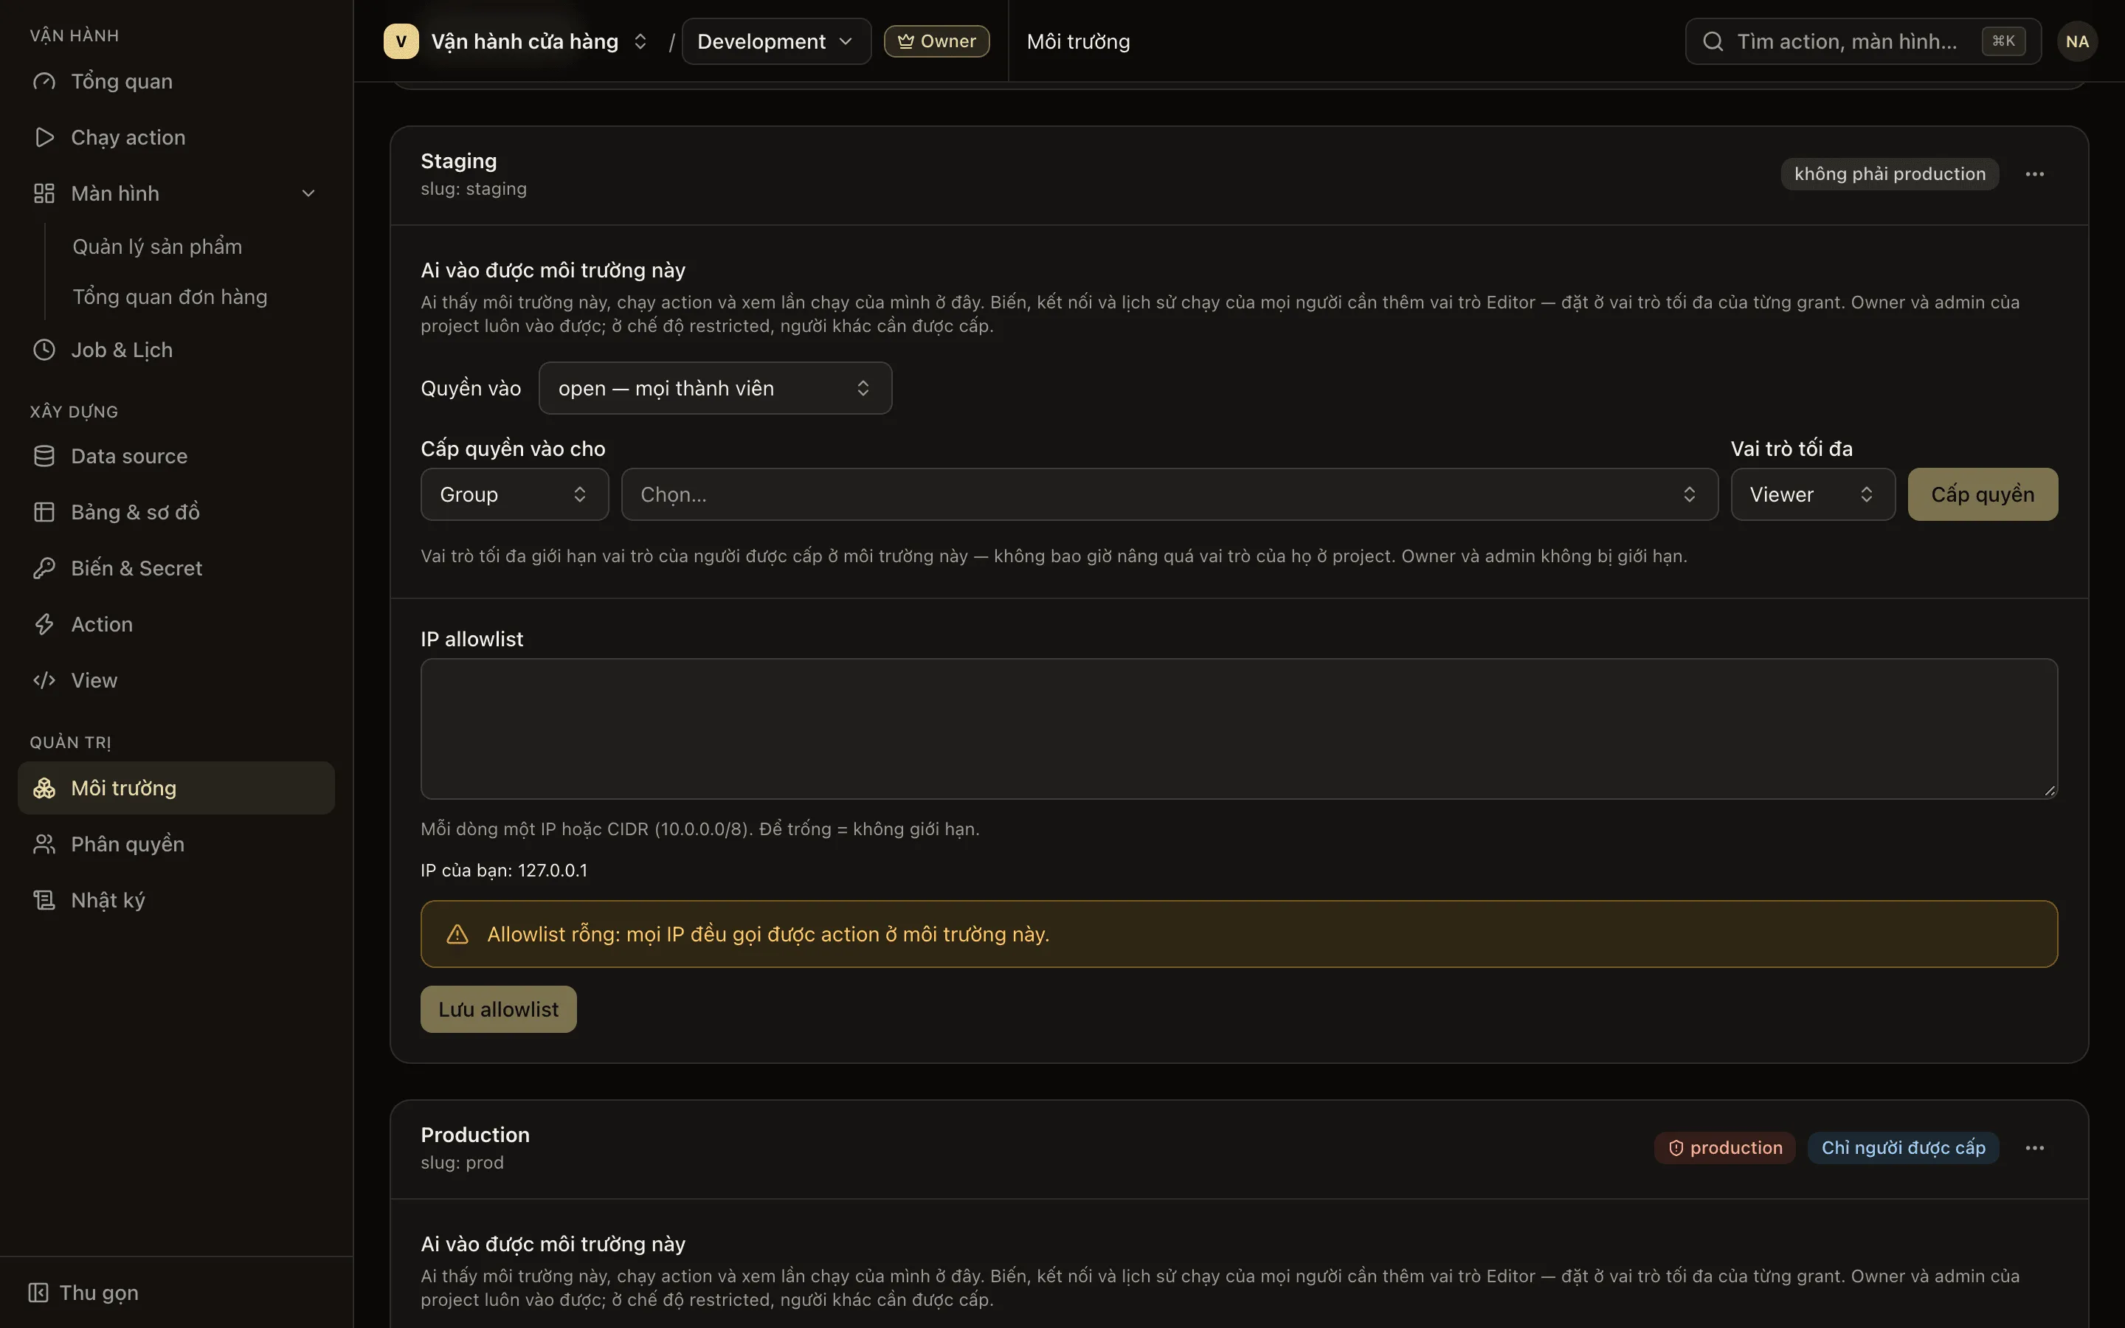This screenshot has height=1328, width=2125.
Task: Focus the Tìm action search field
Action: click(x=1863, y=41)
